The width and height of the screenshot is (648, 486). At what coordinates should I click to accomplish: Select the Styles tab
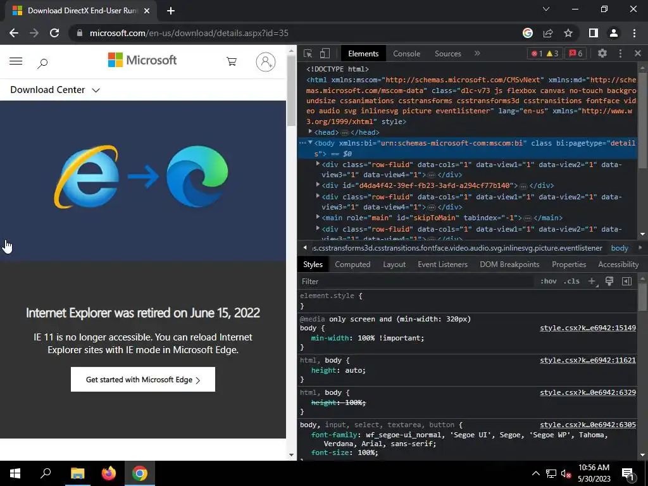pos(313,265)
